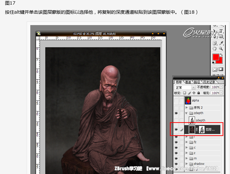230x174 pixels.
Task: Select the zdepth group name row
Action: tap(198, 113)
